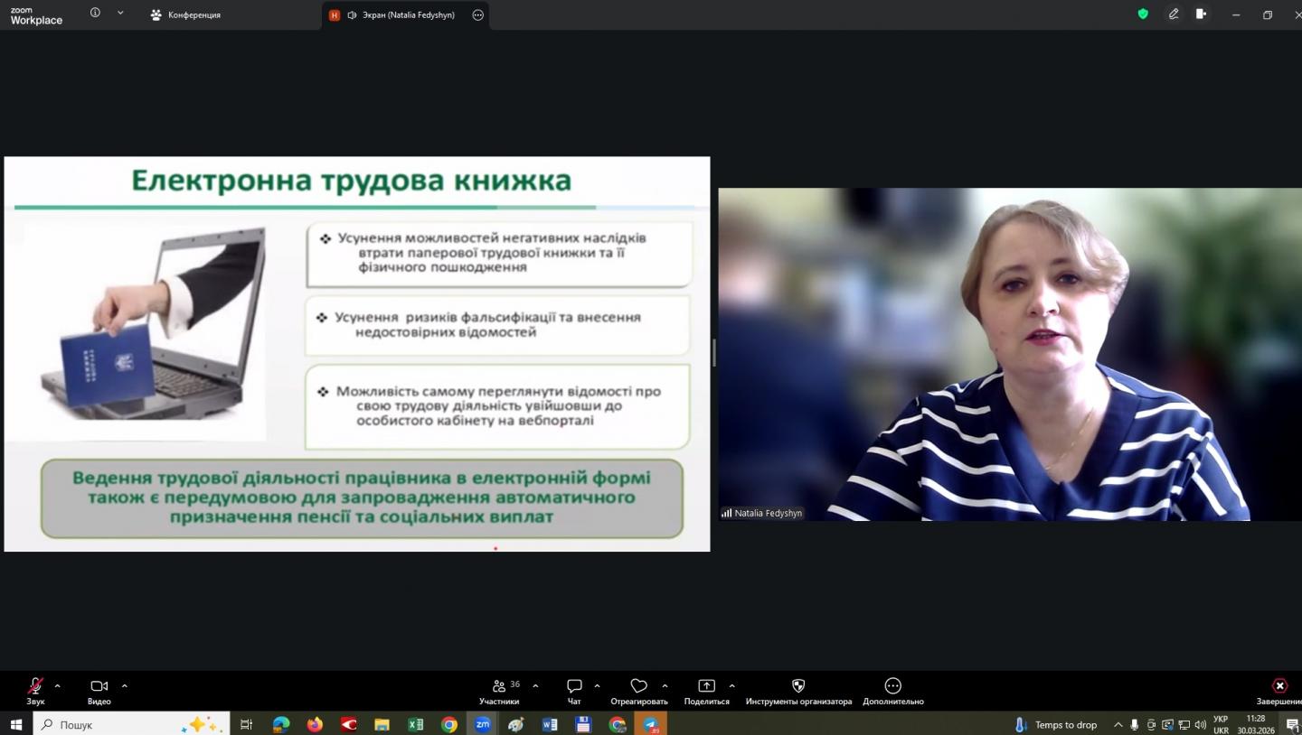The image size is (1302, 735).
Task: Toggle the side panel layout icon in title bar
Action: pyautogui.click(x=1201, y=14)
